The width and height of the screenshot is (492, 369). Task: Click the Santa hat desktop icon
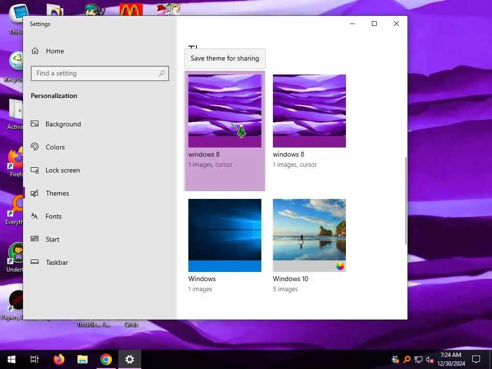click(169, 10)
